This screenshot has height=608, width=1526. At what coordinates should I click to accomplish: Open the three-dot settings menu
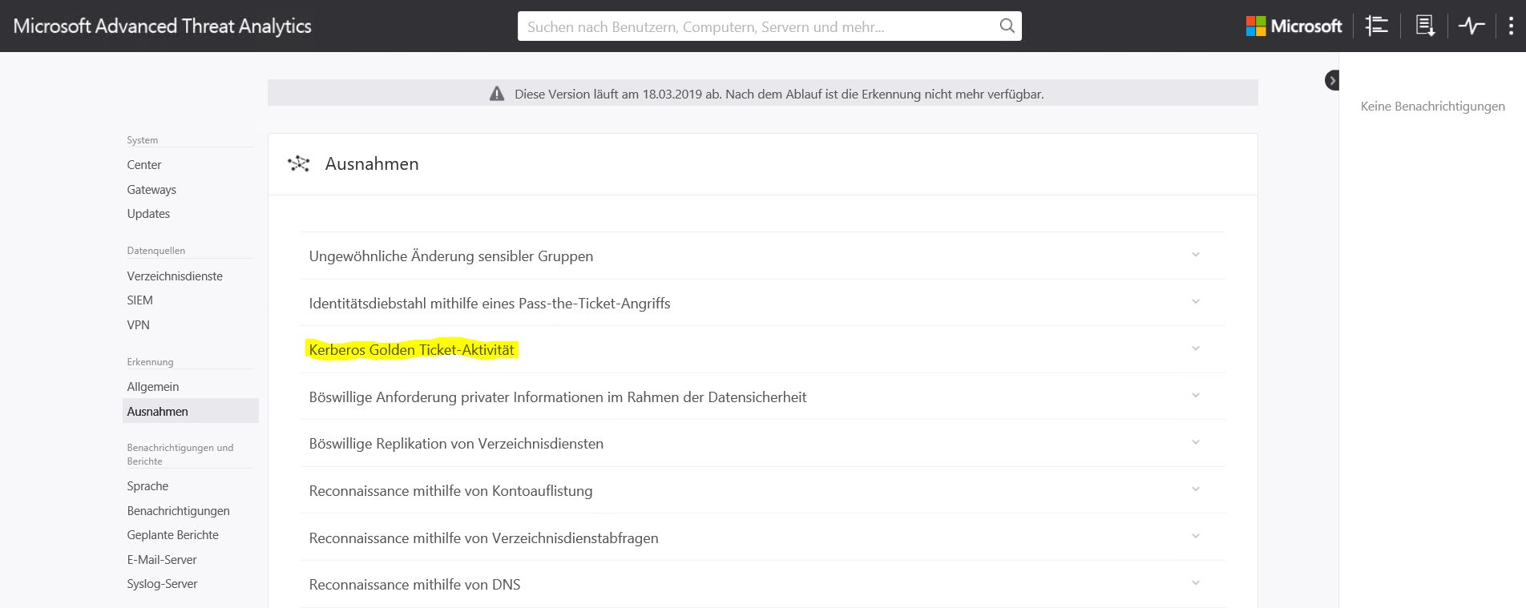pos(1511,26)
